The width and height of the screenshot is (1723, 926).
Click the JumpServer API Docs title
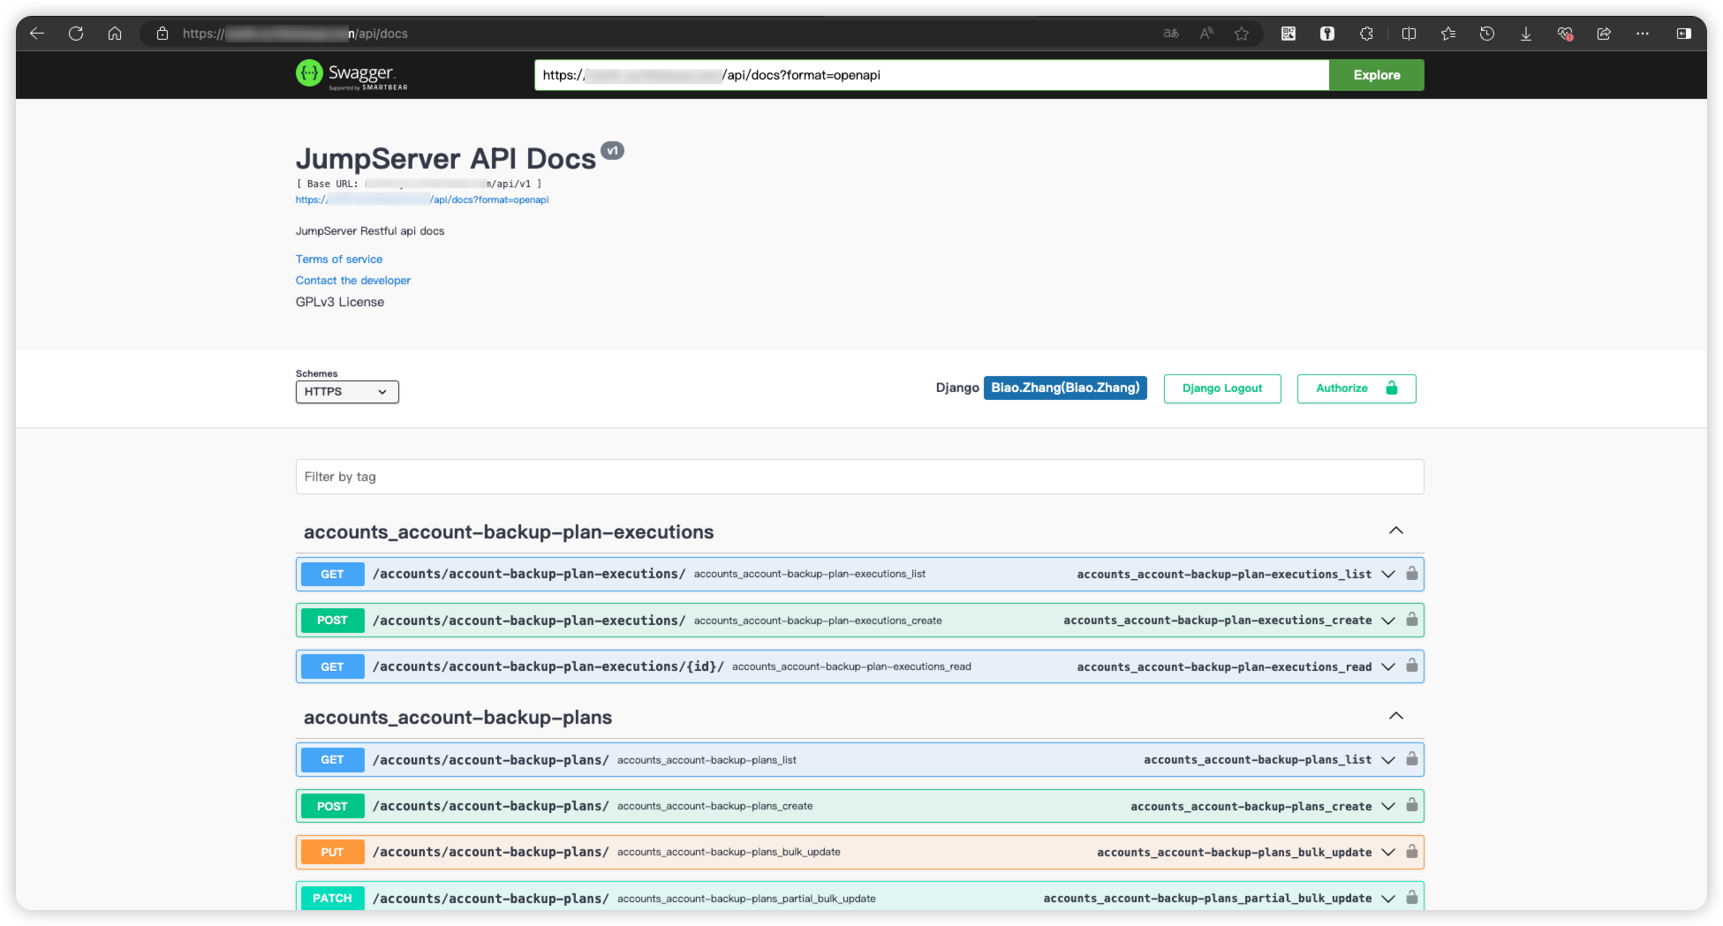click(x=446, y=159)
